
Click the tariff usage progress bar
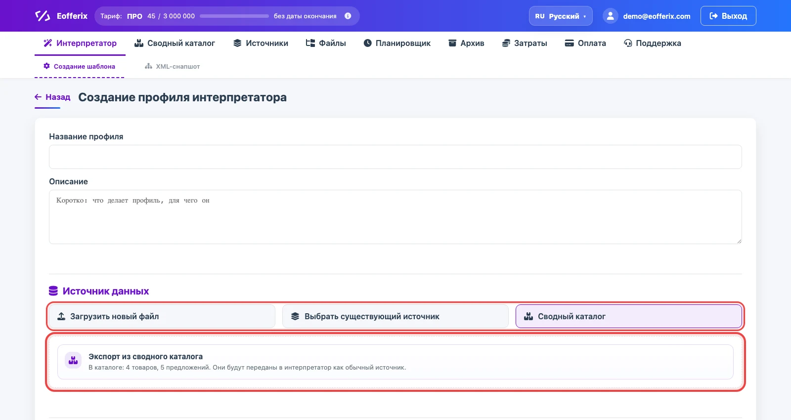(x=234, y=16)
